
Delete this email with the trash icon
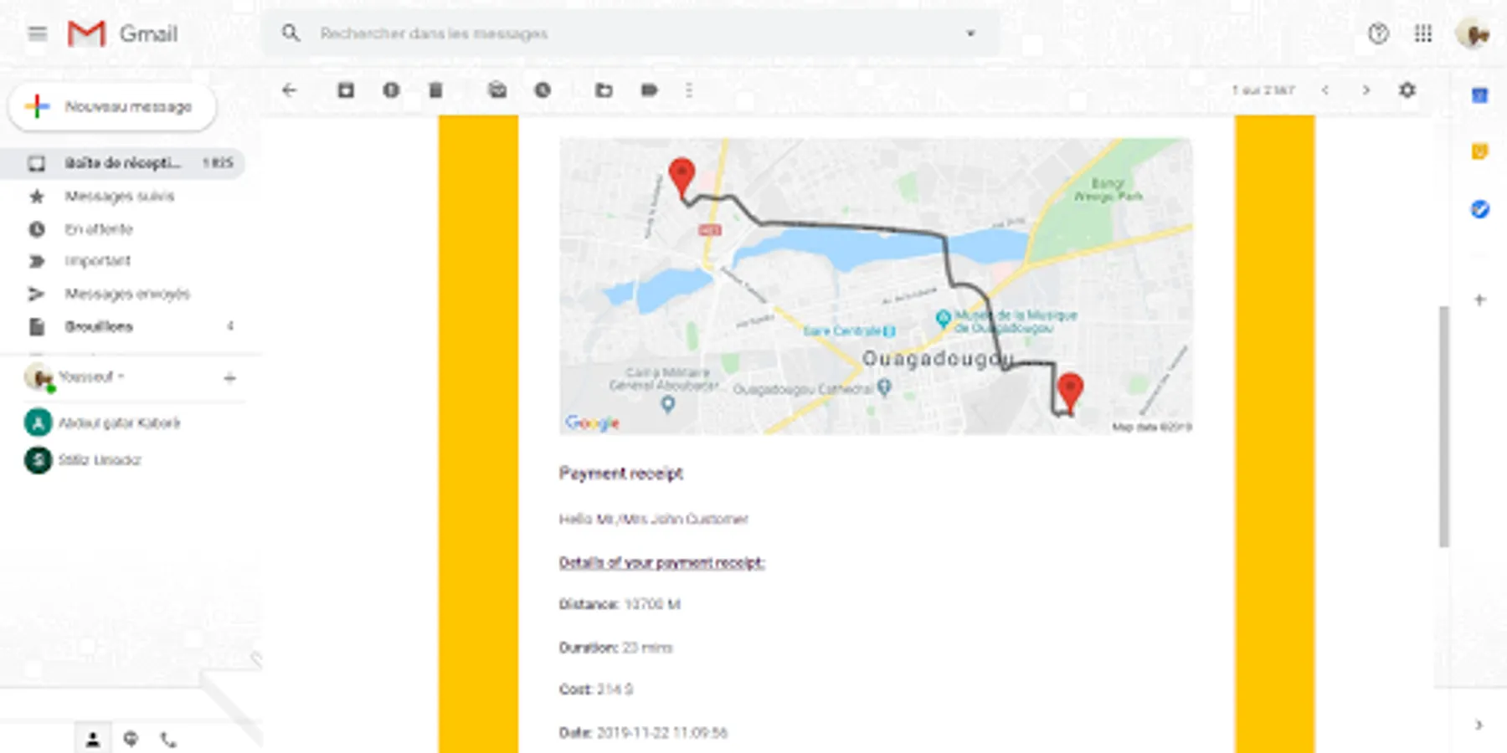pos(435,90)
